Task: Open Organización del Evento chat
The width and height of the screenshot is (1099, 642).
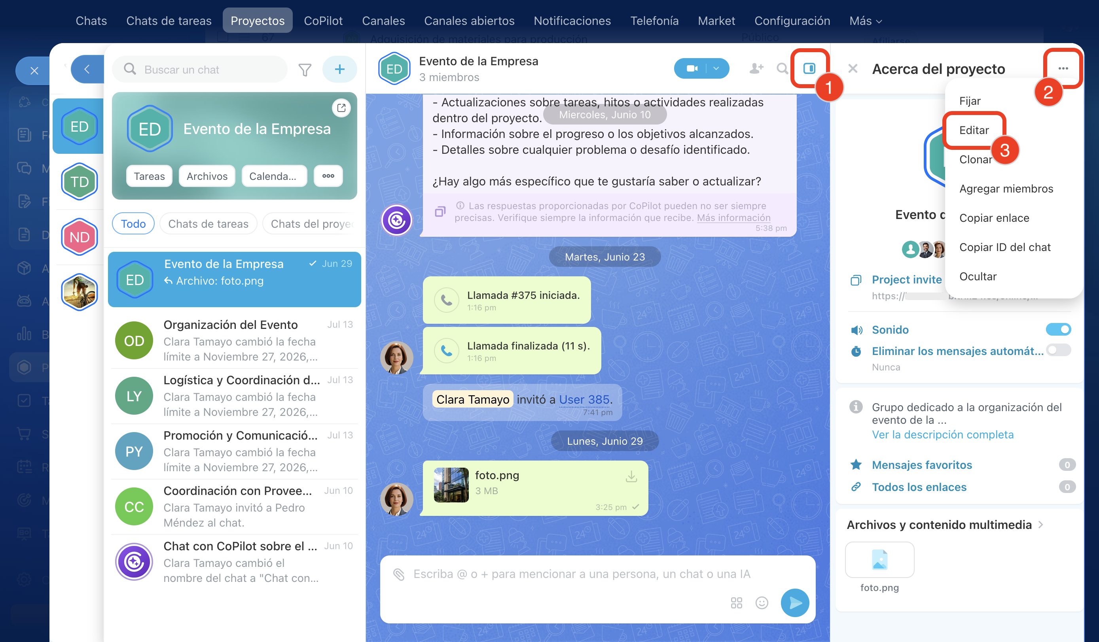Action: [235, 340]
